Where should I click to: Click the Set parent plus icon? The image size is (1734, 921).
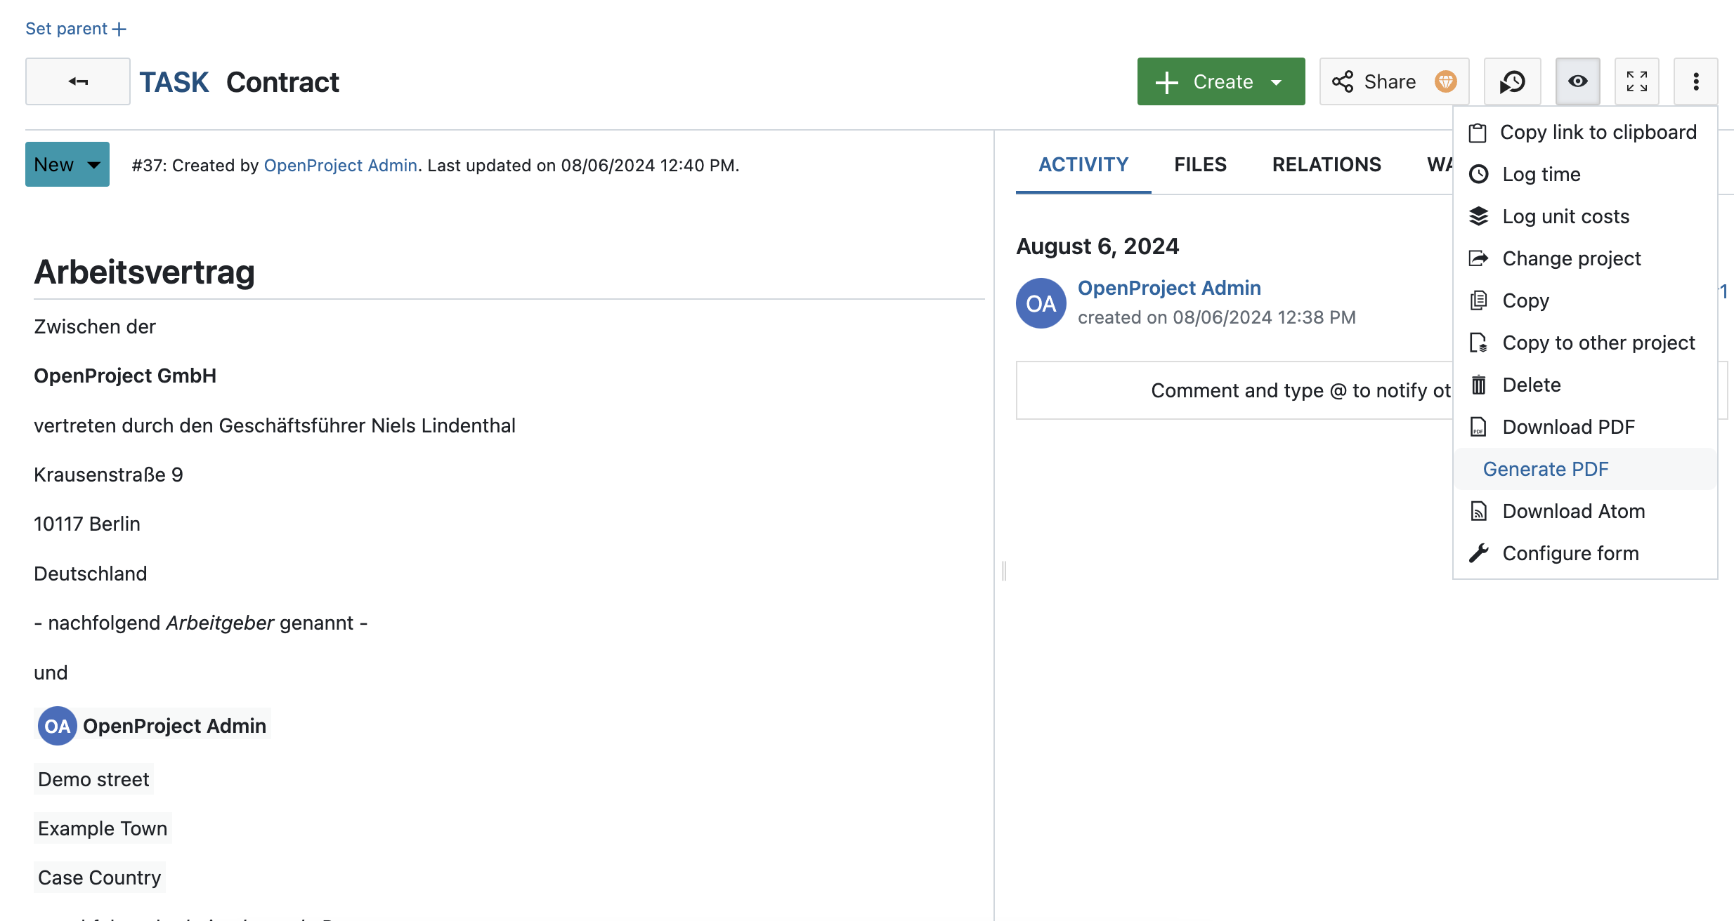tap(116, 27)
